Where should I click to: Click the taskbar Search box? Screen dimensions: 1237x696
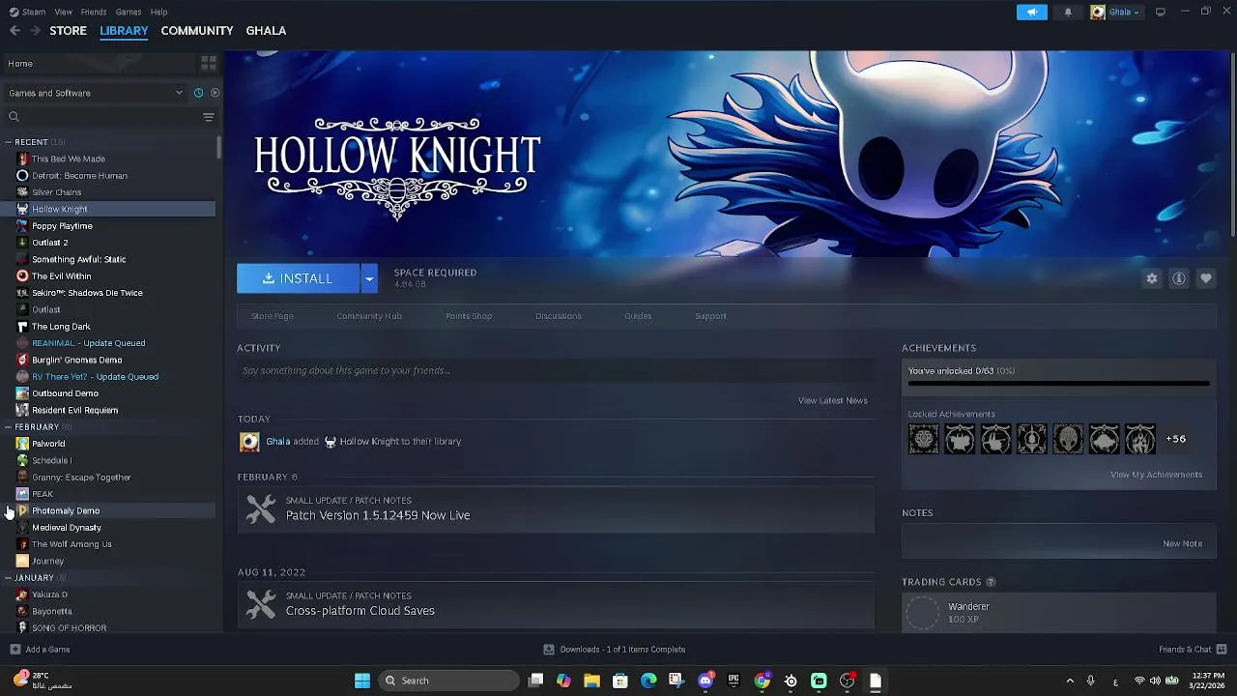pos(448,681)
